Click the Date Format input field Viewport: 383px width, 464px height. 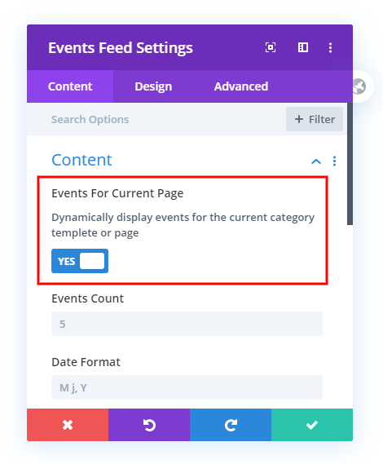[x=187, y=387]
